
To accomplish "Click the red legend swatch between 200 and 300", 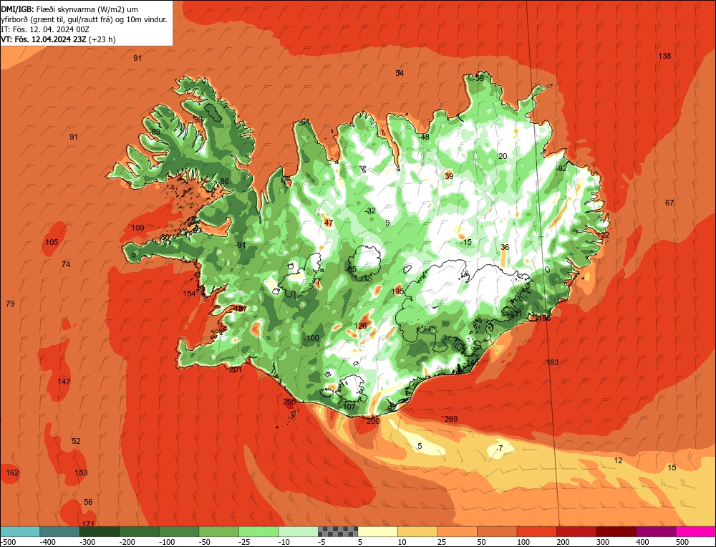I will pyautogui.click(x=576, y=531).
